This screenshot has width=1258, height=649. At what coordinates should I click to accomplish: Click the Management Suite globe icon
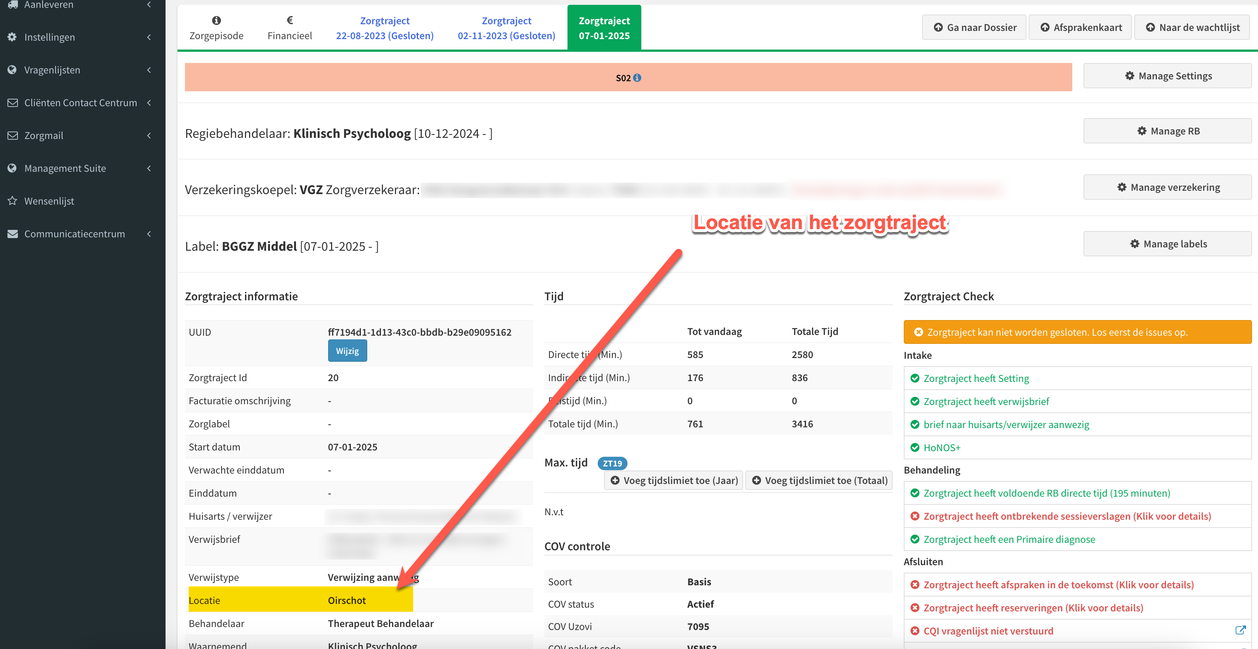tap(12, 168)
